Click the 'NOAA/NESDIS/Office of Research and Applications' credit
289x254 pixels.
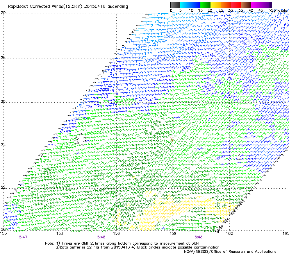[x=230, y=252]
